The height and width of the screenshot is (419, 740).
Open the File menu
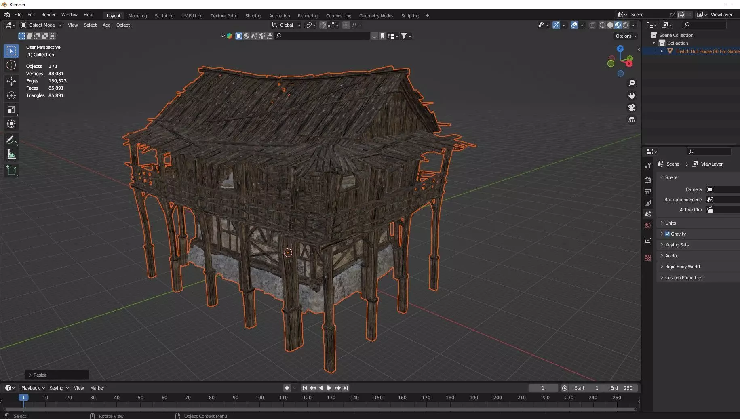pos(18,15)
